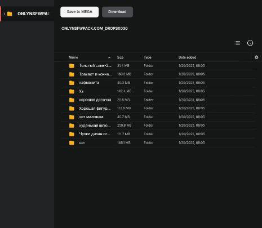This screenshot has width=262, height=228.
Task: Expand the sidebar folder tree chevron
Action: point(4,14)
